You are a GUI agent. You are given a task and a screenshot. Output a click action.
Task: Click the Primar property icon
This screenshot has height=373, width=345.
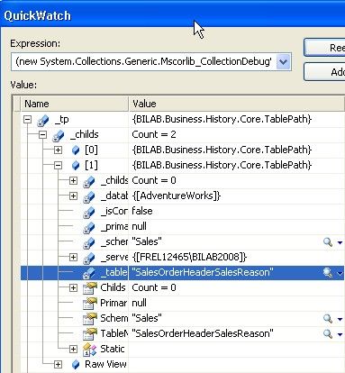(89, 304)
